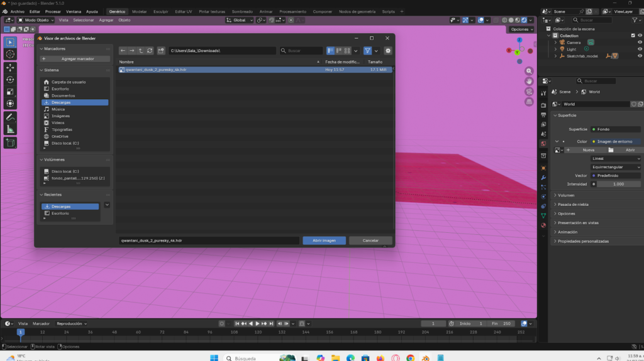The image size is (644, 361).
Task: Select qwantani_dusk_2_puresky_4k.hdr file row
Action: pos(255,70)
